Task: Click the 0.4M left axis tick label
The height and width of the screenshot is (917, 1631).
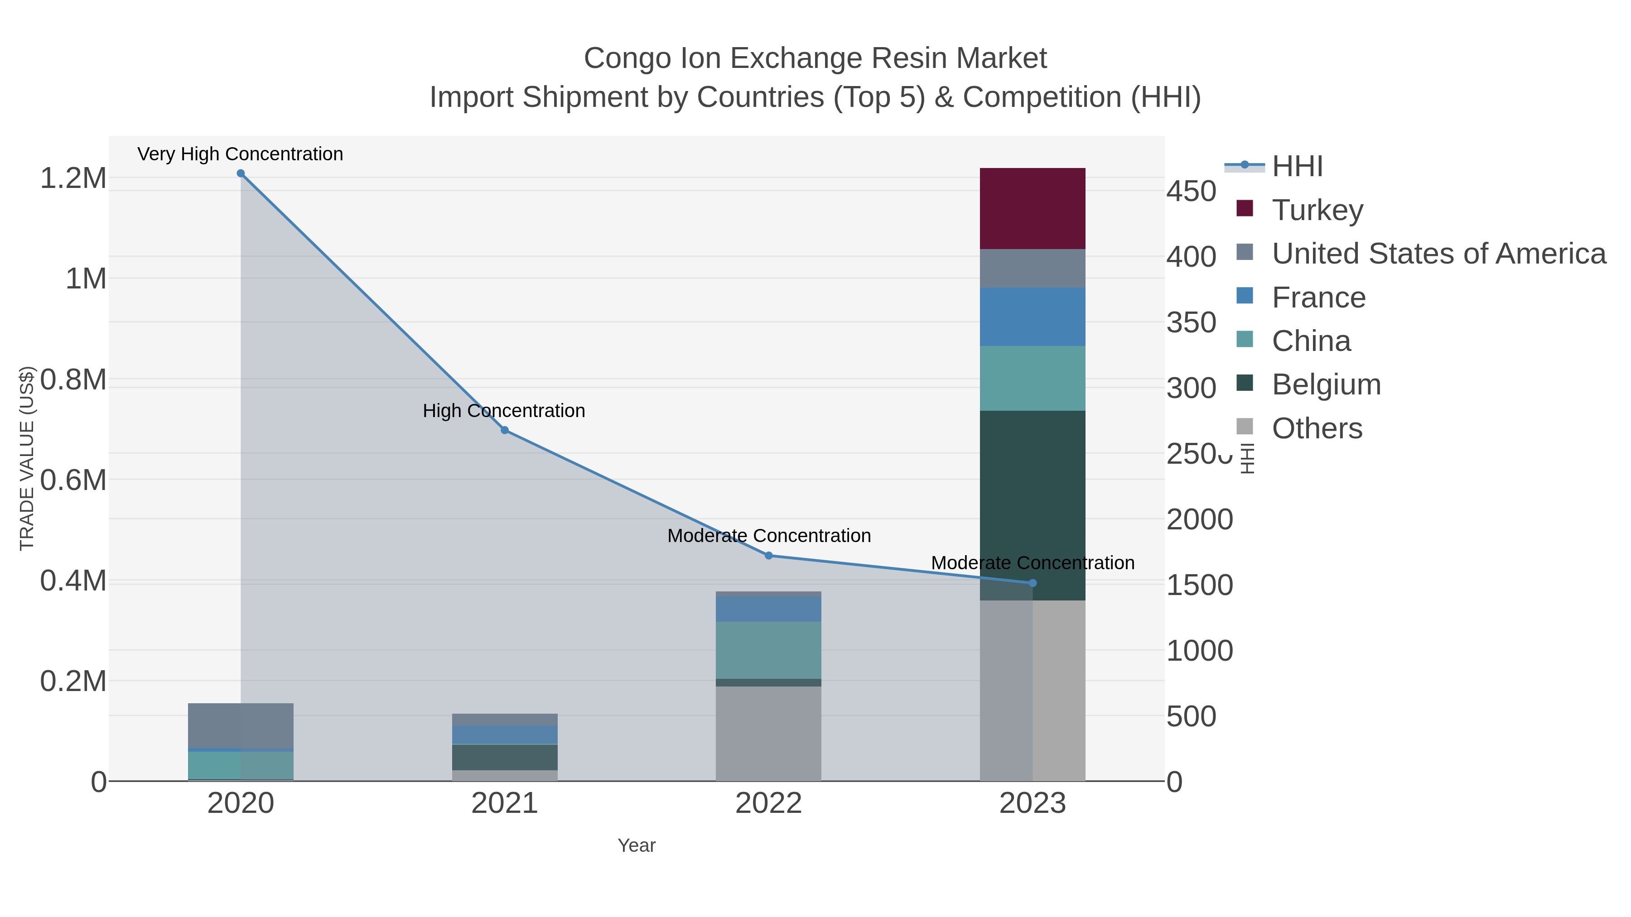Action: pos(73,581)
